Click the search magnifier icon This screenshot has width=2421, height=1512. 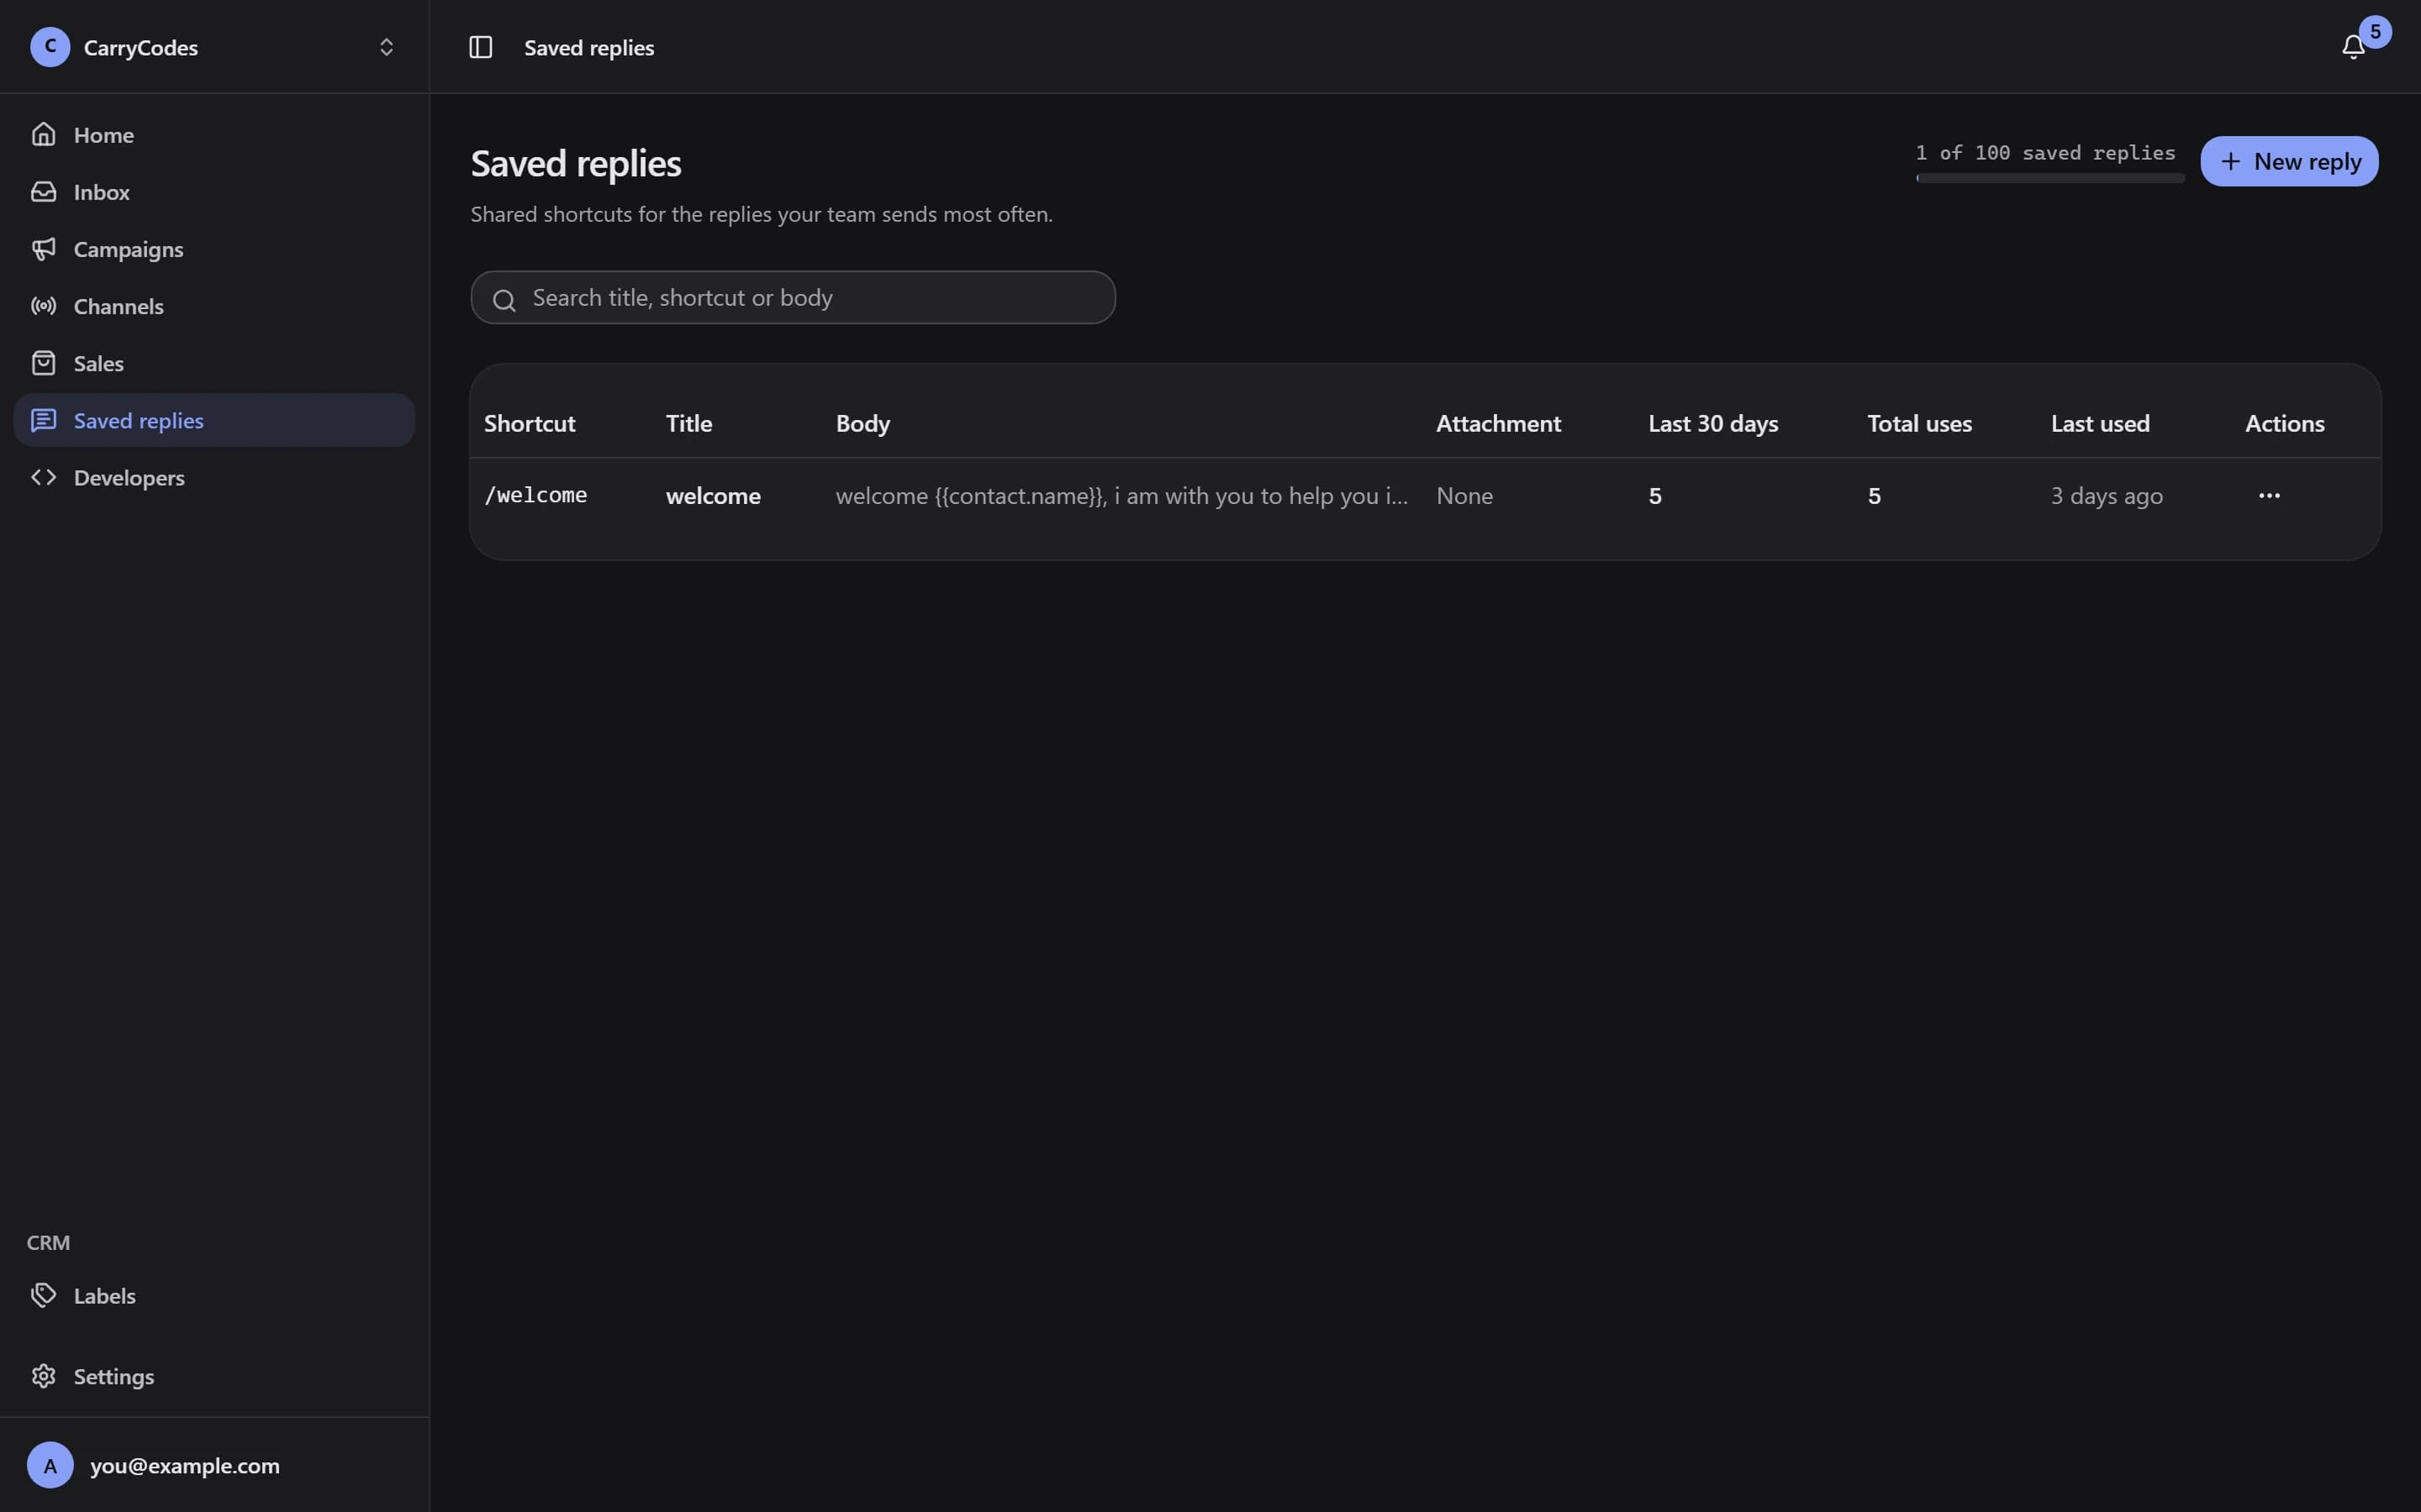coord(504,299)
